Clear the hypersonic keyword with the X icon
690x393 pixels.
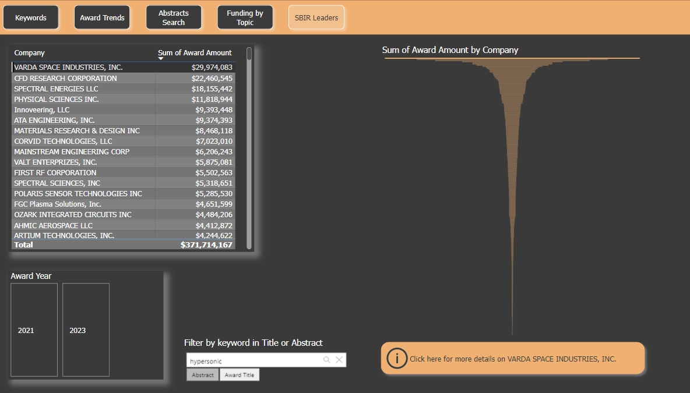[x=339, y=360]
